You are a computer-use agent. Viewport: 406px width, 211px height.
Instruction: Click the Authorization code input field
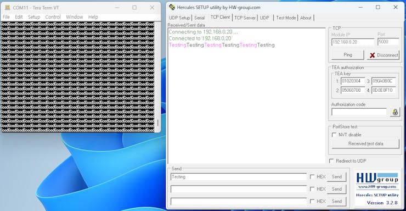pyautogui.click(x=359, y=112)
